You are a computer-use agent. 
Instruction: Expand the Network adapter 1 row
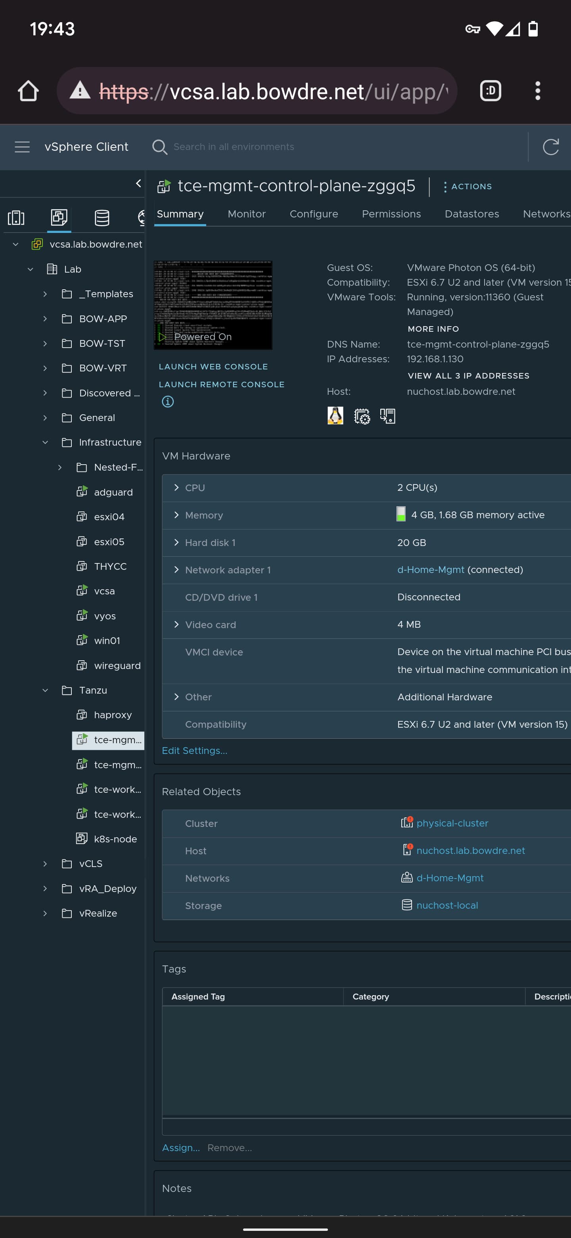(x=176, y=569)
